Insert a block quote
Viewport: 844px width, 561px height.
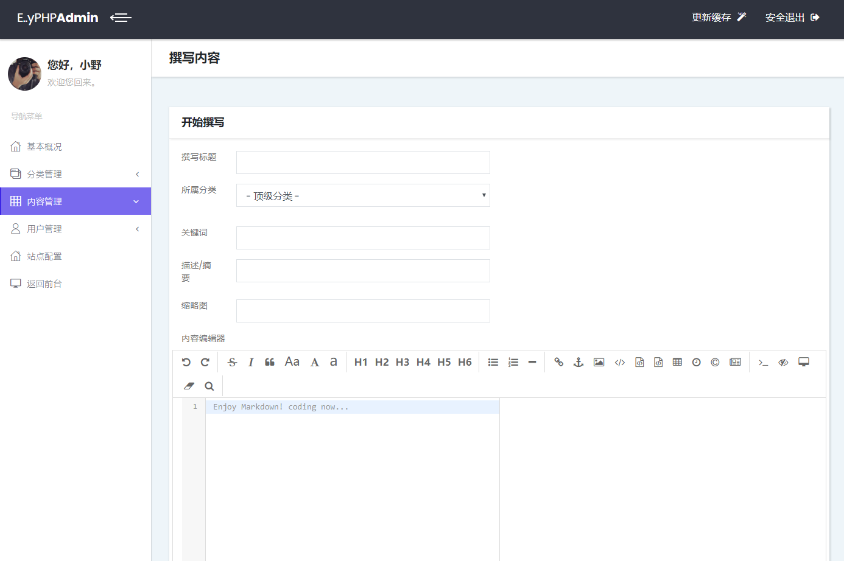[270, 362]
